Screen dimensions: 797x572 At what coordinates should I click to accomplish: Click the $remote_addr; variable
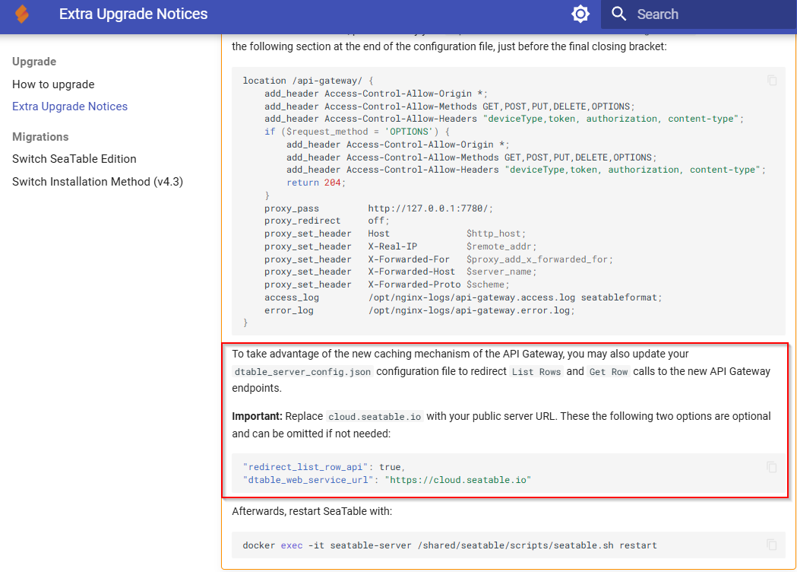[x=501, y=246]
